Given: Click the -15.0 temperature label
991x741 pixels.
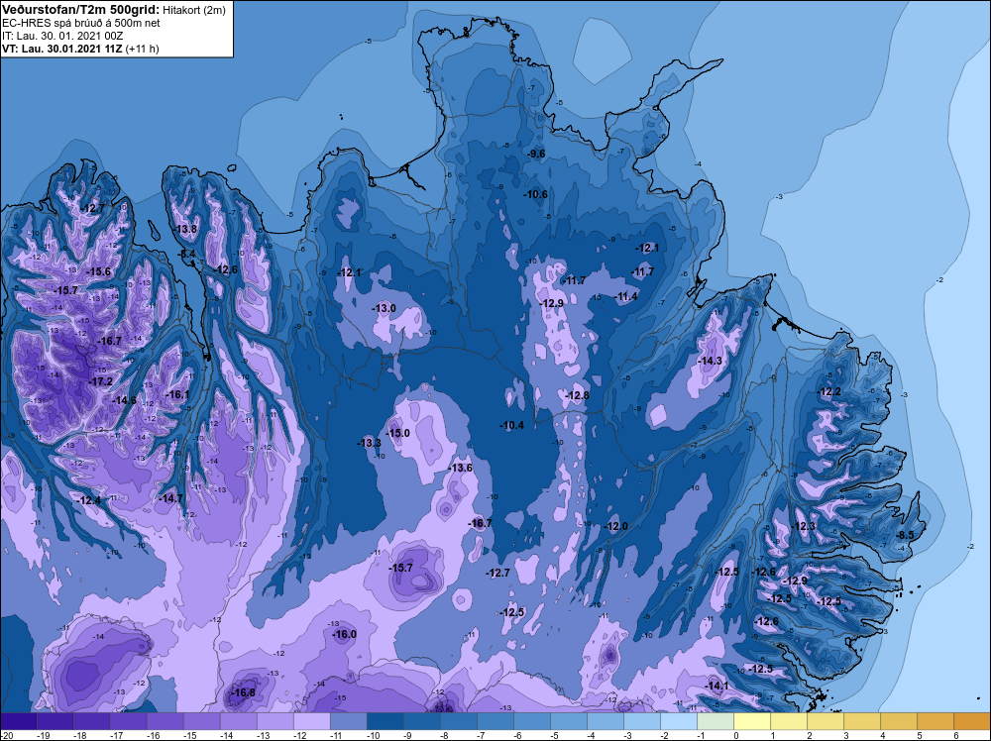Looking at the screenshot, I should 398,433.
